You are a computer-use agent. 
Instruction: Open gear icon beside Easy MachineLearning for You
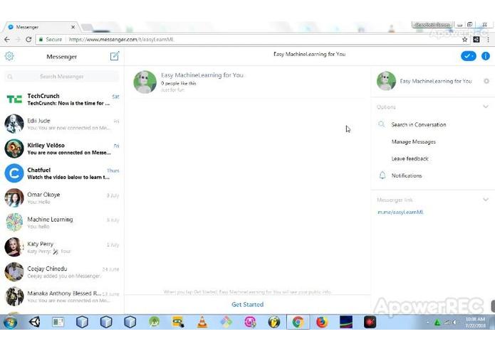[x=486, y=81]
